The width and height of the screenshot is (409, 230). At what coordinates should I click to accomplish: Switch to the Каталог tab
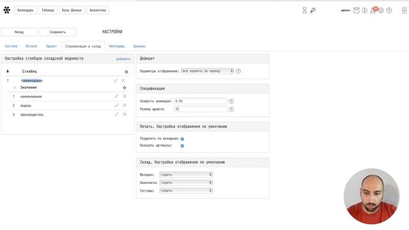click(x=31, y=46)
